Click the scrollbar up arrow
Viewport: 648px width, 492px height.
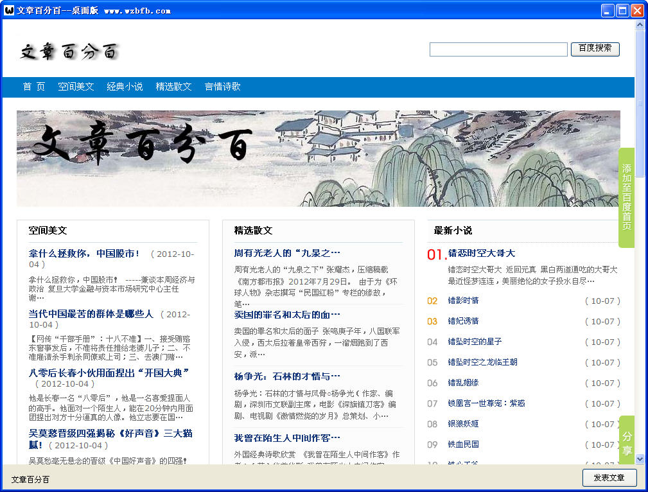coord(640,25)
